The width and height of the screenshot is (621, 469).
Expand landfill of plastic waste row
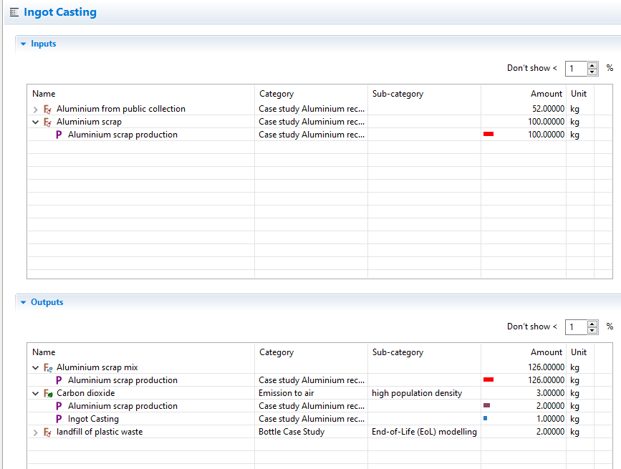pos(36,432)
